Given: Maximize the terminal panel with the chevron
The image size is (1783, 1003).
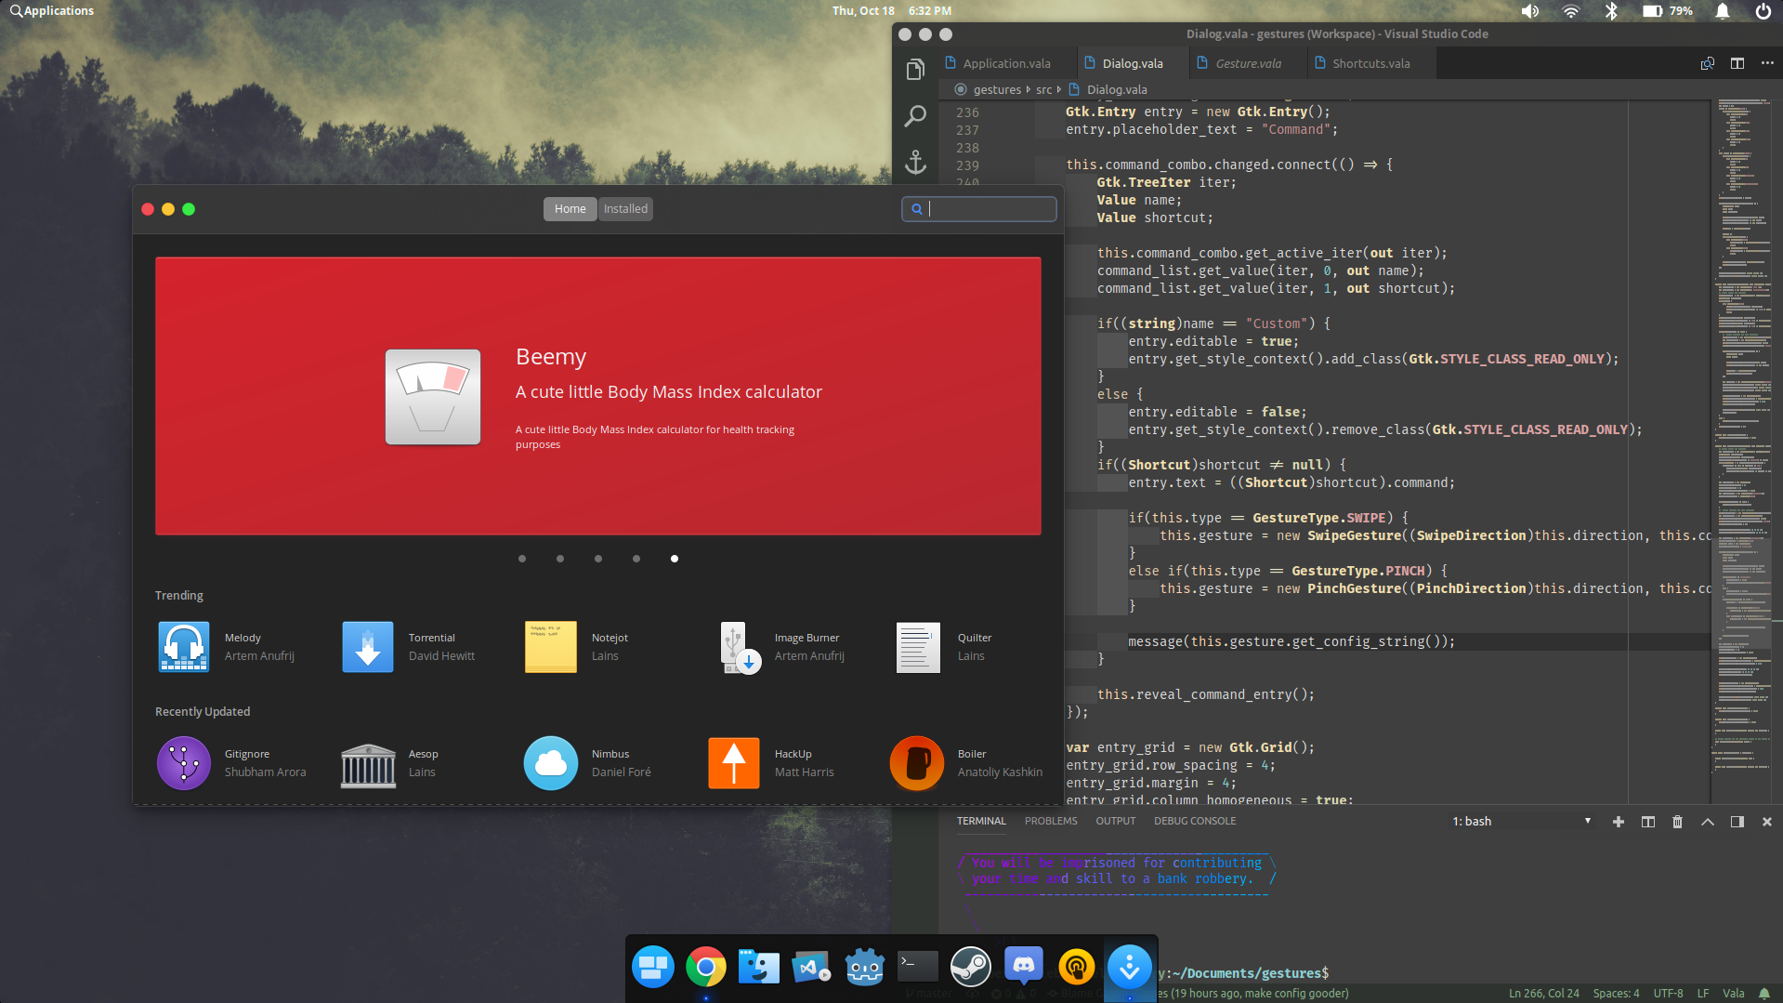Looking at the screenshot, I should pyautogui.click(x=1708, y=822).
